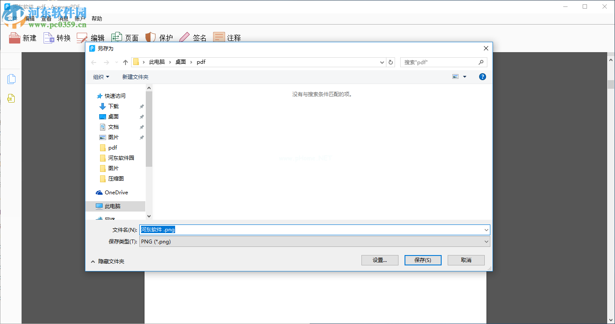Screen dimensions: 615x324
Task: Click the chevron after 桌面 in path
Action: click(x=191, y=62)
